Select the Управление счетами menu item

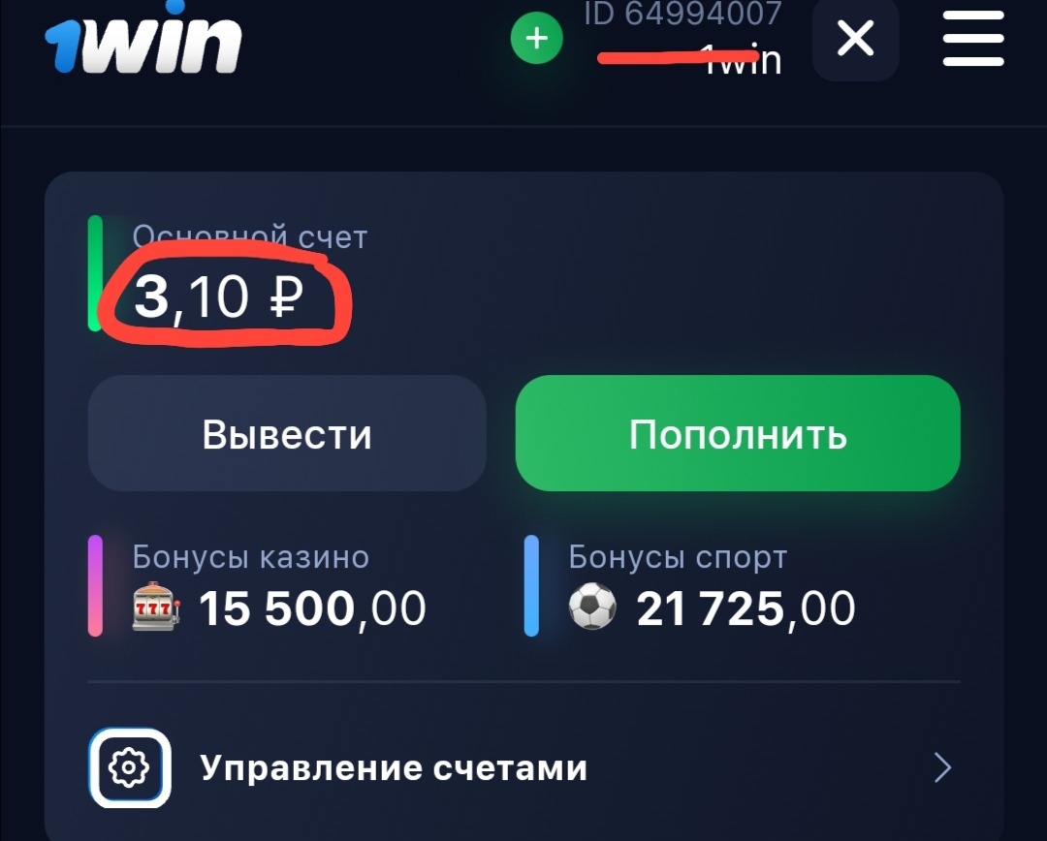(523, 767)
